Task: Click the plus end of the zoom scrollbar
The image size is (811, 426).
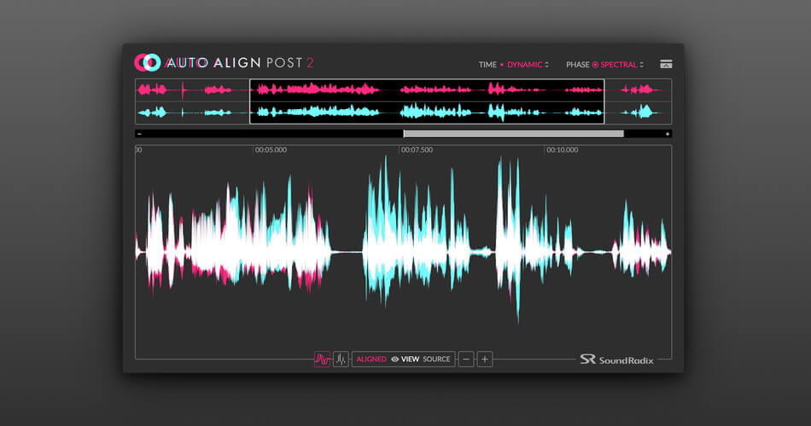Action: (x=668, y=134)
